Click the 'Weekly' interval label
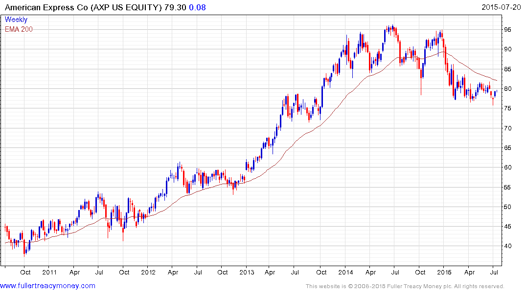This screenshot has height=293, width=526. point(16,20)
